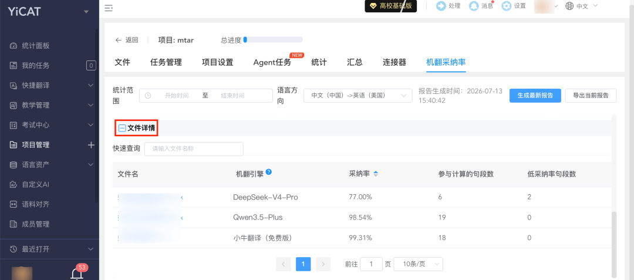Click the Qwen3.5-Plus engine cell
Image resolution: width=634 pixels, height=280 pixels.
[258, 217]
